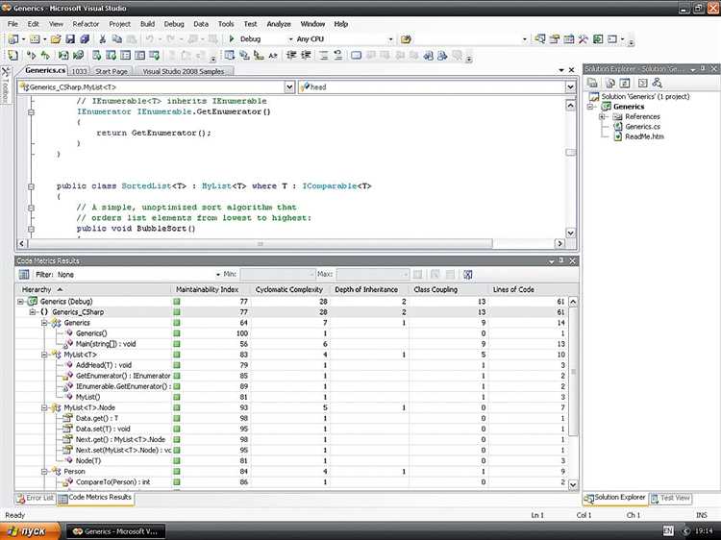Click View Class Diagram icon in Solution Explorer

coord(658,83)
